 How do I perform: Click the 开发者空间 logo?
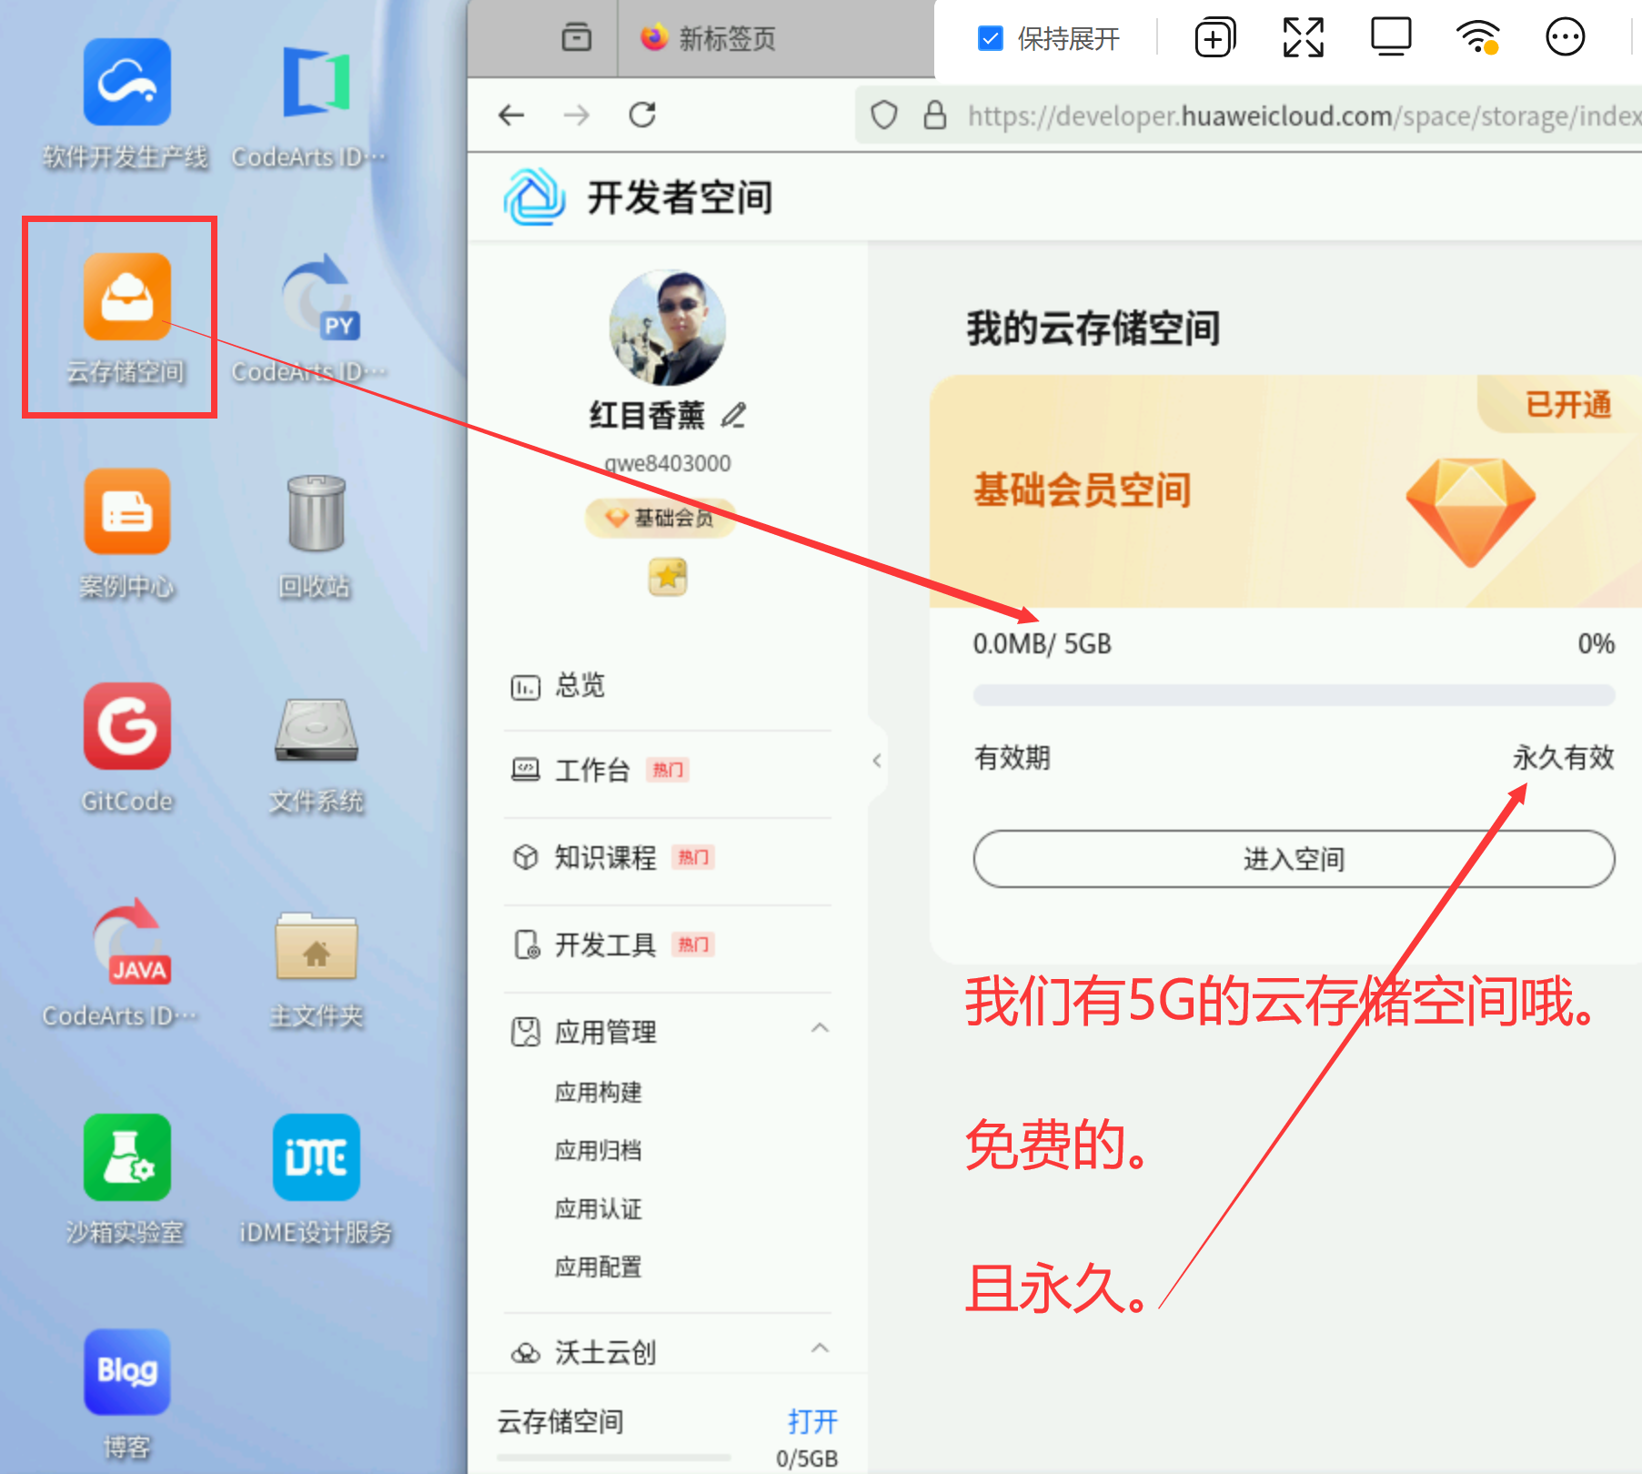[x=535, y=197]
